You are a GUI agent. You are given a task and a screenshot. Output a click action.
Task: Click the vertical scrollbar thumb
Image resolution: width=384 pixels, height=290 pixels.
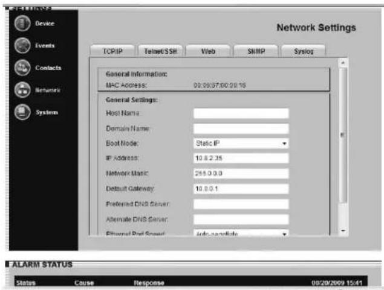(x=343, y=135)
